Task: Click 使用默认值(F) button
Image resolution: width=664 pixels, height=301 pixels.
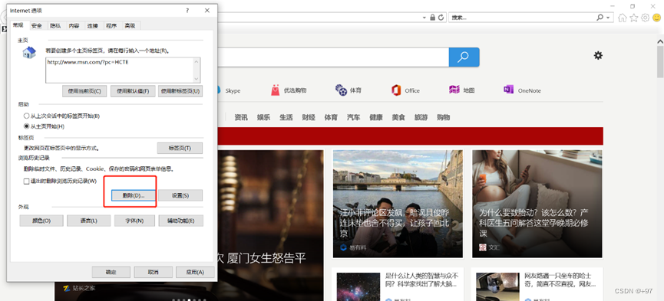Action: (x=133, y=91)
